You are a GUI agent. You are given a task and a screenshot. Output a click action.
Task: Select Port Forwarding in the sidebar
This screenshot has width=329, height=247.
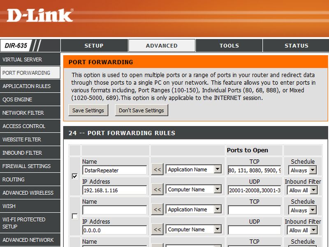coord(30,73)
